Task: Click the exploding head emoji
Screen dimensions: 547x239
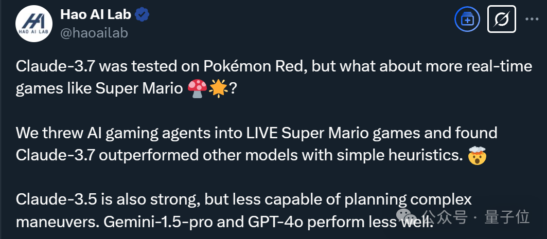Action: pos(478,155)
